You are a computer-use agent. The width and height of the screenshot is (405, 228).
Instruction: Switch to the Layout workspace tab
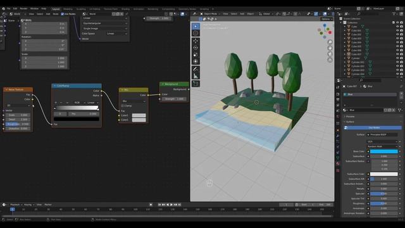point(56,9)
